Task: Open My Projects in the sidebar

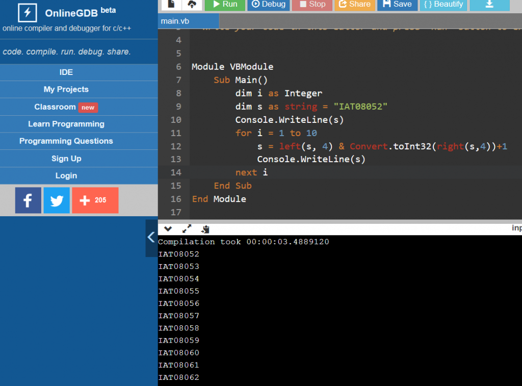Action: point(79,89)
